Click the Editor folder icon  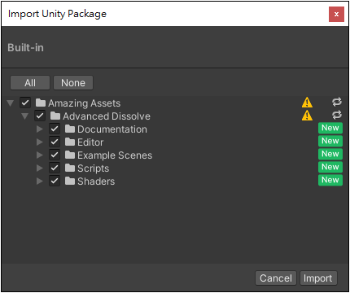tap(70, 142)
